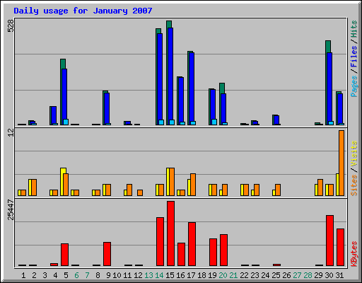
Task: Click the day 31 axis label
Action: (339, 275)
